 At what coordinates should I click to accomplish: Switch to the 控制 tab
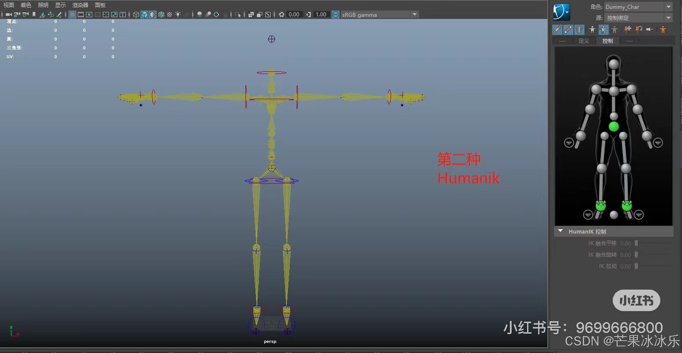[x=608, y=41]
